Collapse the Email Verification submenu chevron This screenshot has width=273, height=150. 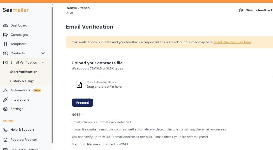(43, 63)
